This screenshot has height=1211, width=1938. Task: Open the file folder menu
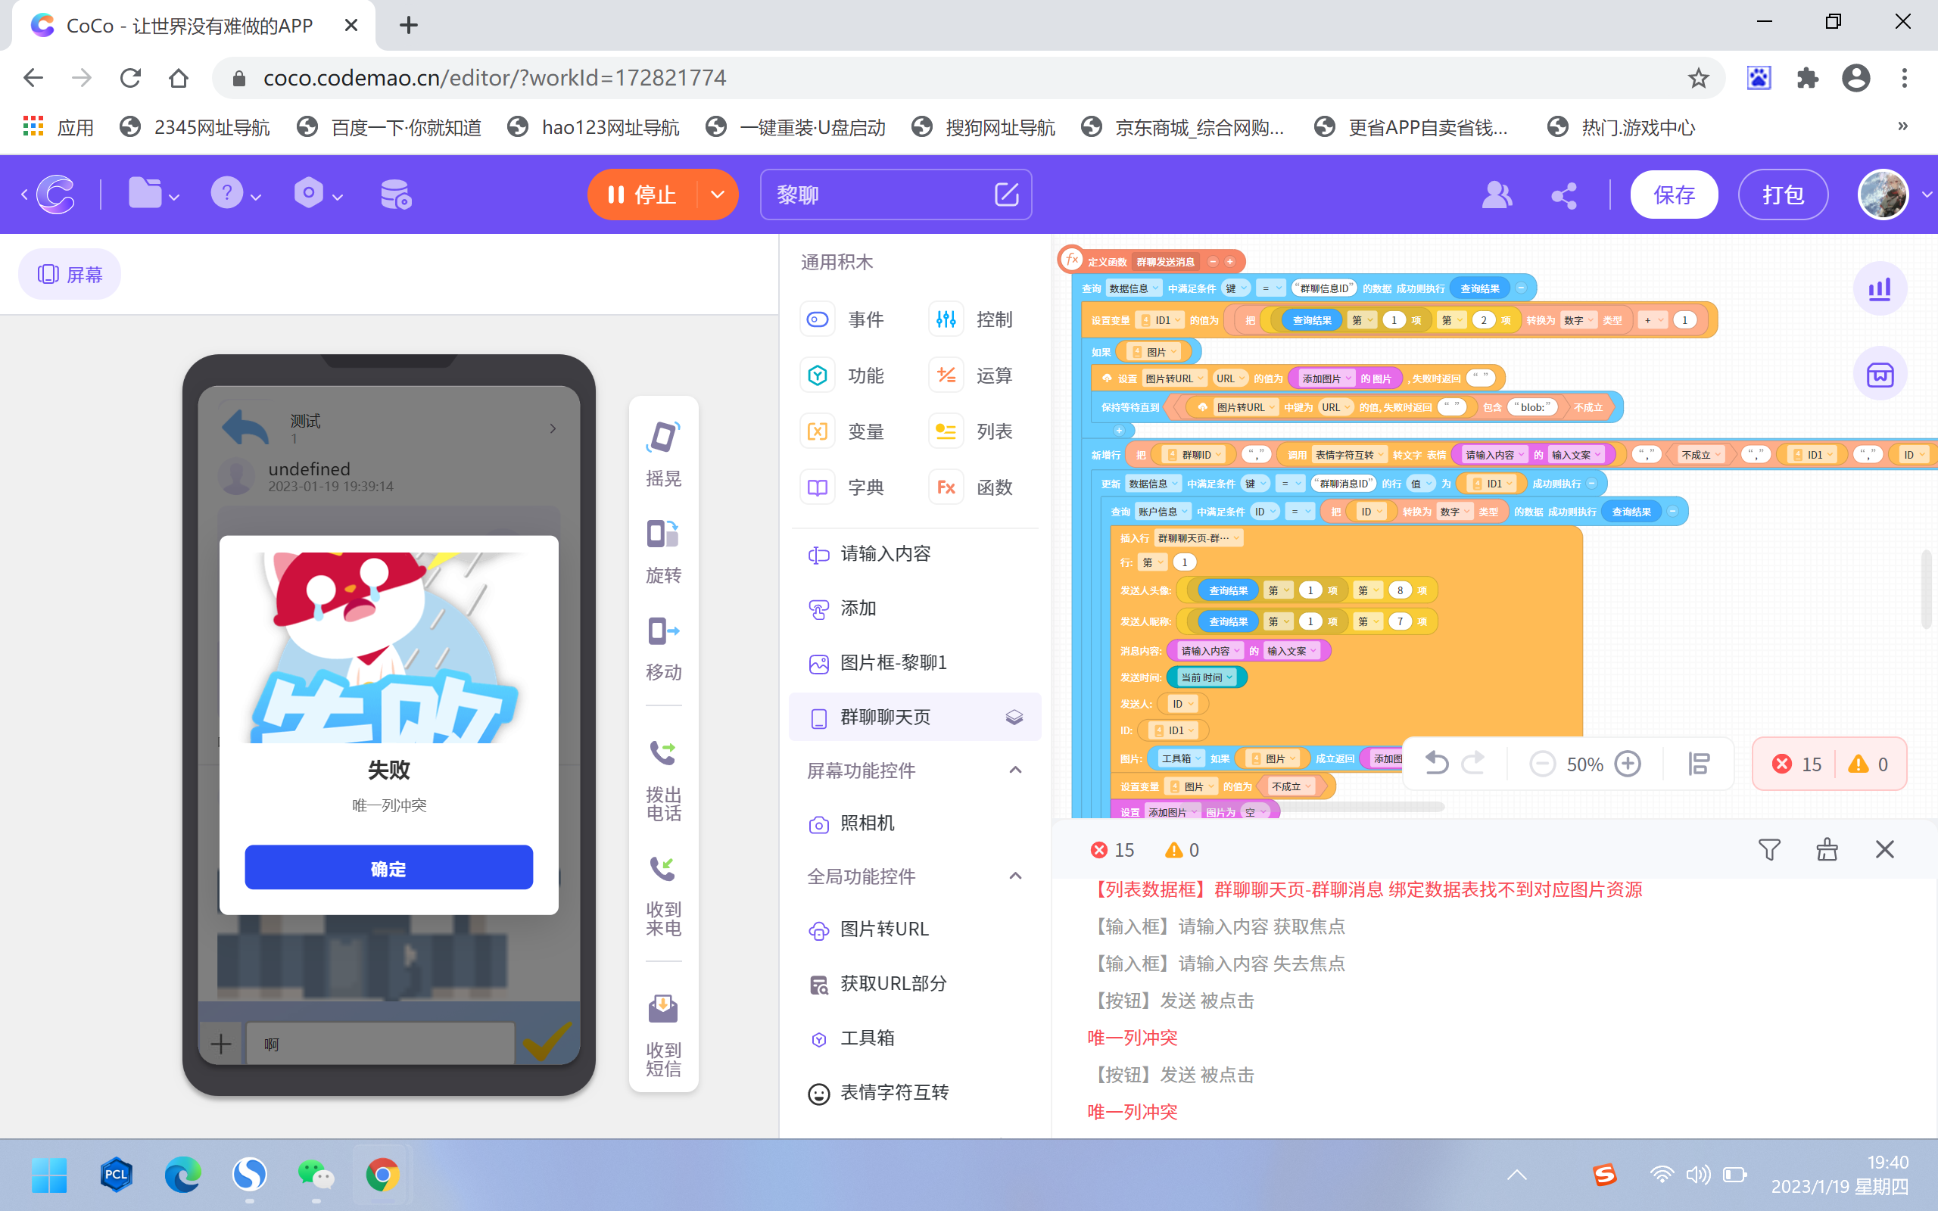coord(153,194)
